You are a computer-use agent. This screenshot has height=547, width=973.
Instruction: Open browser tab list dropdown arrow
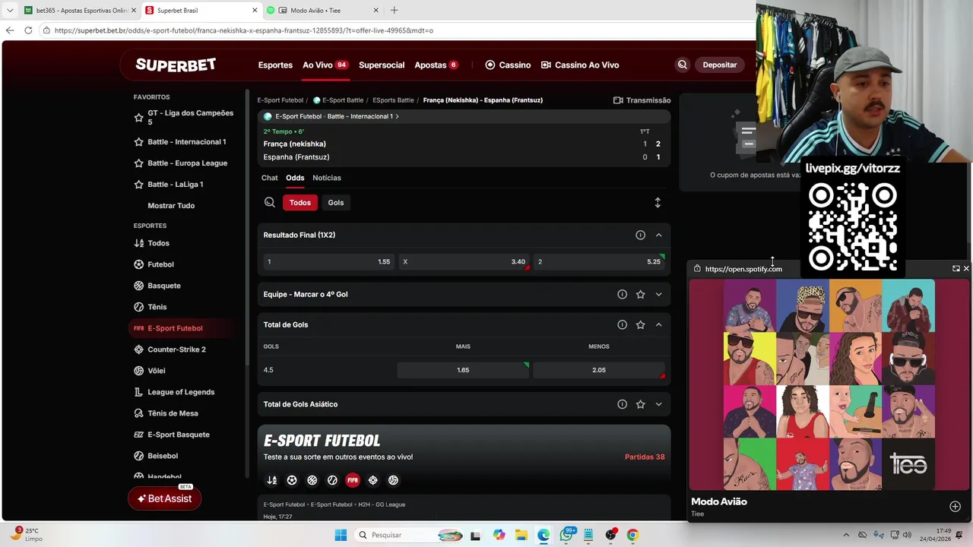pyautogui.click(x=10, y=11)
